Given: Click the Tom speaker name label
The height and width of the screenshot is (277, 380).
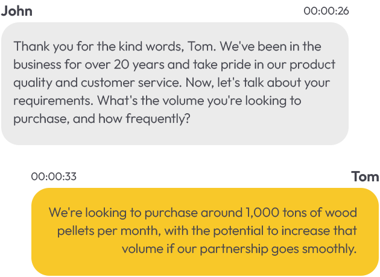Looking at the screenshot, I should click(x=365, y=176).
